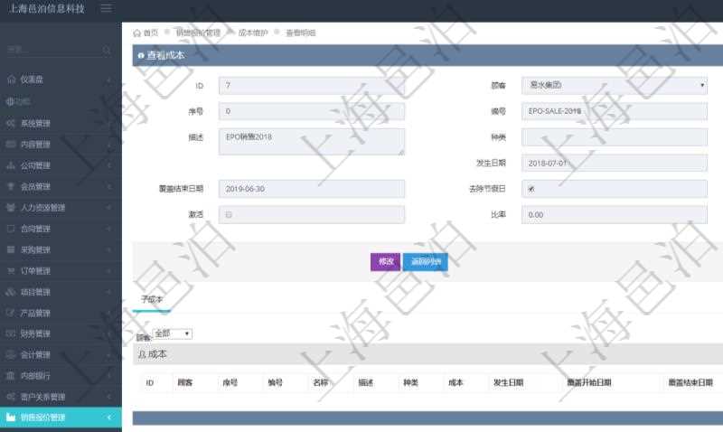Expand the 系统管理 menu chevron
The height and width of the screenshot is (432, 723).
tap(109, 124)
